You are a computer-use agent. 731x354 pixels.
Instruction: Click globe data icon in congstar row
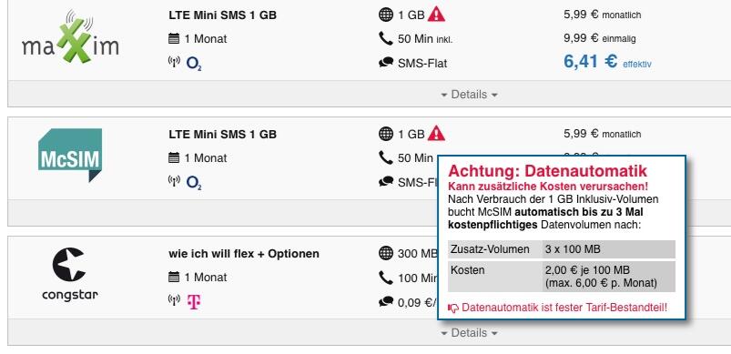(x=386, y=253)
